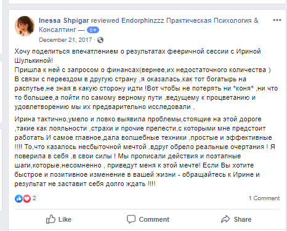287x231 pixels.
Task: Click the Like text label
Action: coord(65,219)
